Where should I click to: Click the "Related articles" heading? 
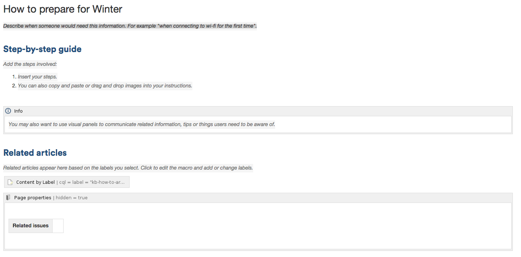[35, 153]
